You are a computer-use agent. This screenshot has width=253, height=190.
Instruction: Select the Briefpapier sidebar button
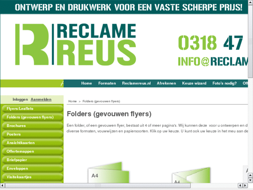33,160
